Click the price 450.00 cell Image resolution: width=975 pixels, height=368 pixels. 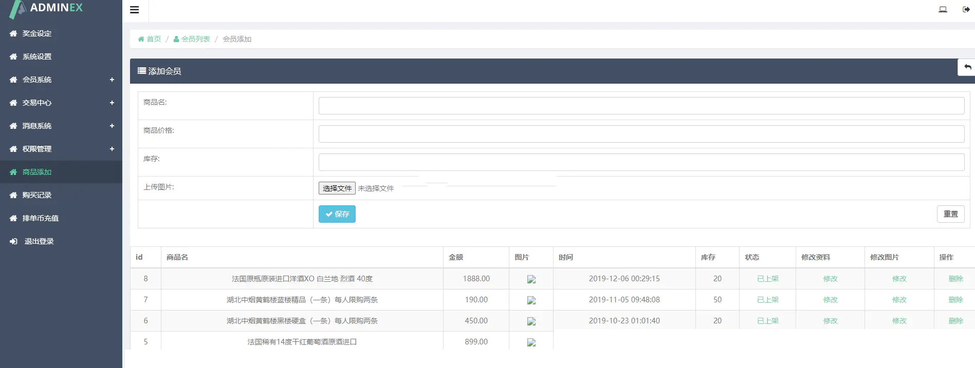[x=476, y=321]
